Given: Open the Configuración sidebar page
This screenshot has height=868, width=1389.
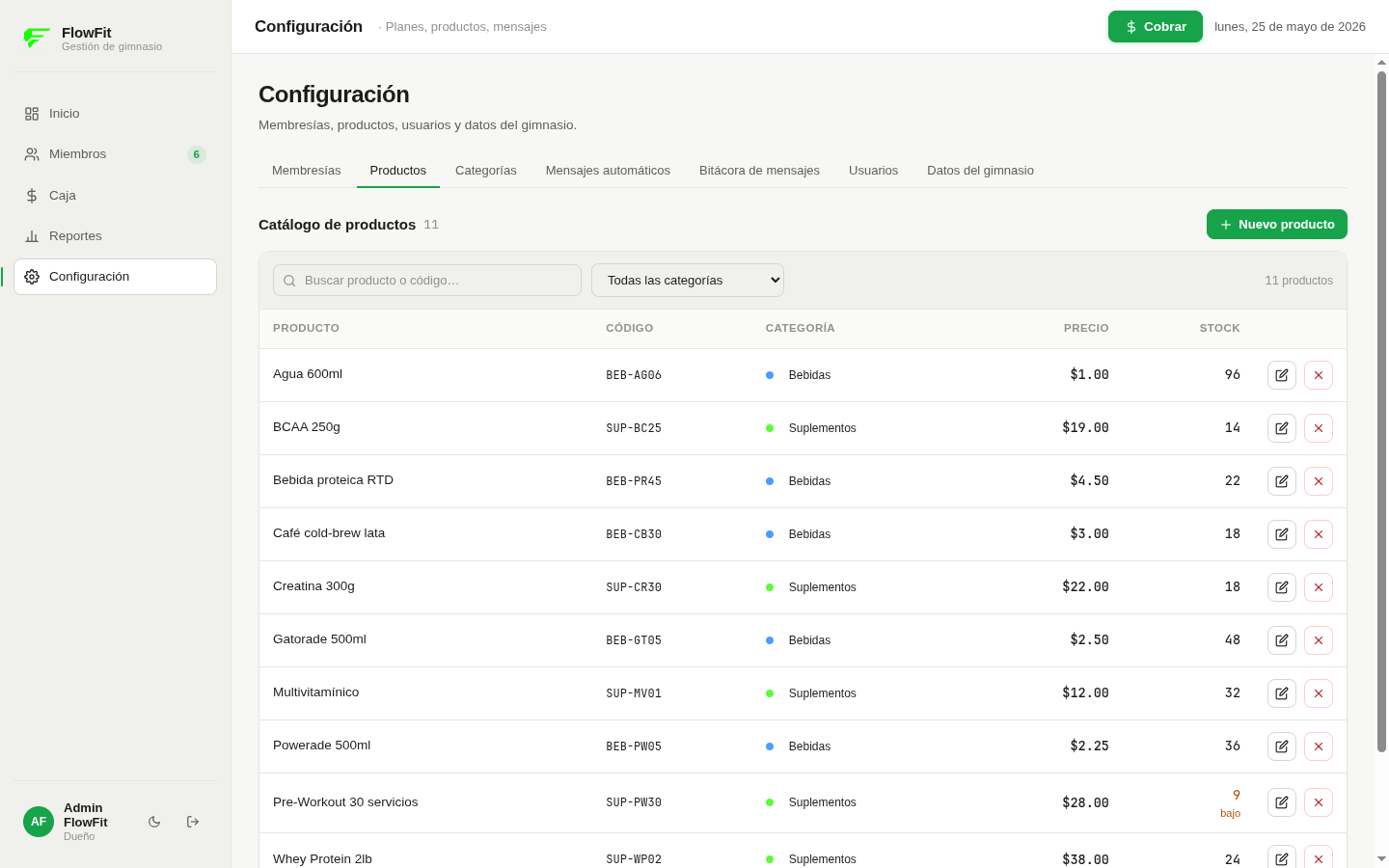Looking at the screenshot, I should 115,277.
